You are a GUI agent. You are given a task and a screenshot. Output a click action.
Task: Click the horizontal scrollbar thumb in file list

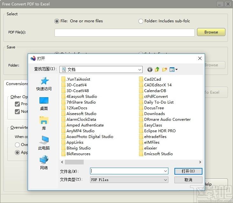tap(74, 162)
